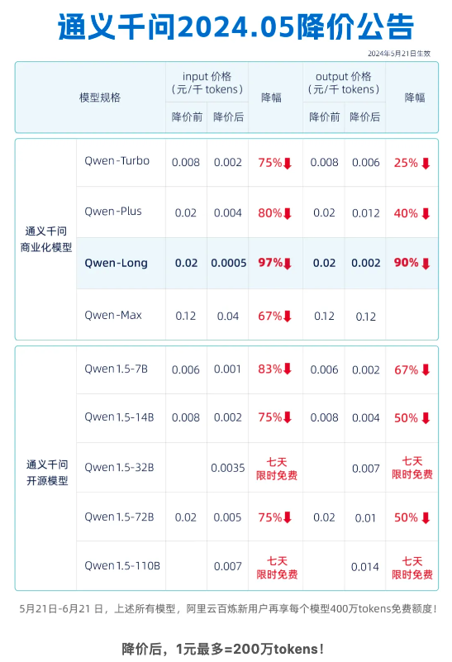
Task: Click the 通义千问开源模型 category label
Action: click(x=47, y=473)
